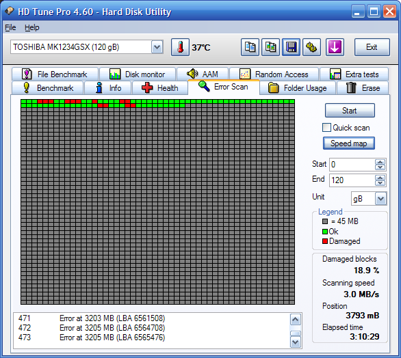The image size is (401, 358).
Task: Open the Unit gB dropdown
Action: [380, 199]
